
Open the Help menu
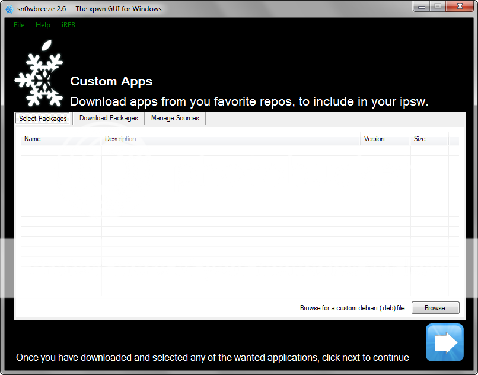coord(43,25)
